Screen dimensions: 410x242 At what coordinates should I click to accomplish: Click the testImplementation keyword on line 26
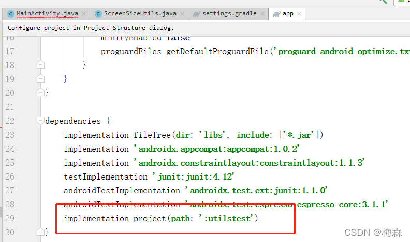click(106, 176)
